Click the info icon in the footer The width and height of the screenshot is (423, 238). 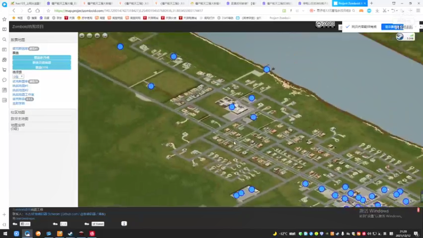tap(124, 223)
